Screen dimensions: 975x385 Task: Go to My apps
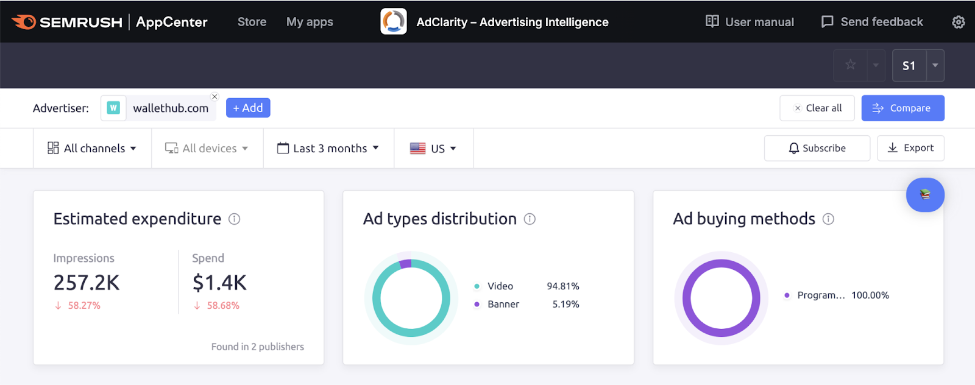pos(310,22)
